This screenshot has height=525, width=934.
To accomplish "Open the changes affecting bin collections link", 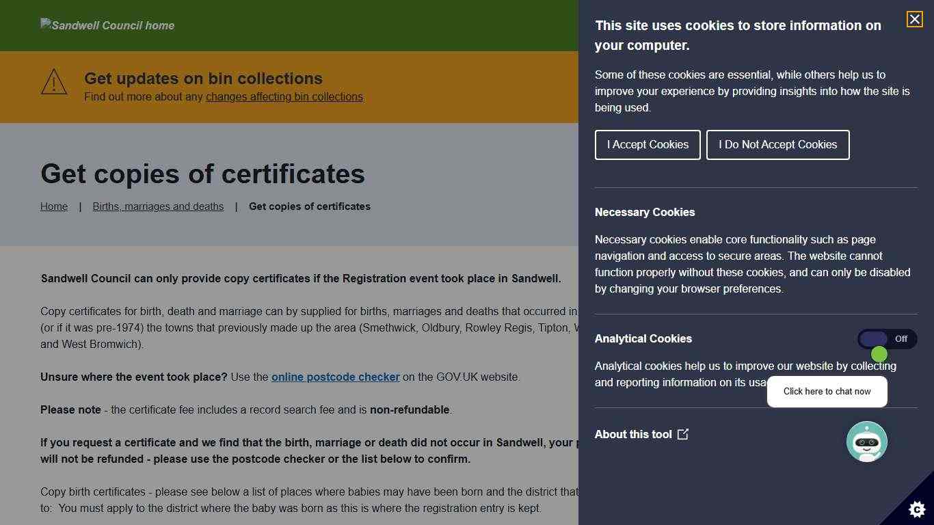I will 284,96.
